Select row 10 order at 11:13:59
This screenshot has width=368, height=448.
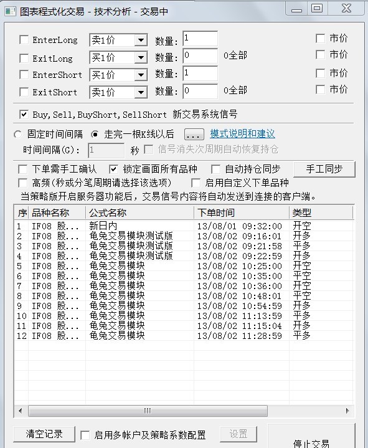coord(184,316)
